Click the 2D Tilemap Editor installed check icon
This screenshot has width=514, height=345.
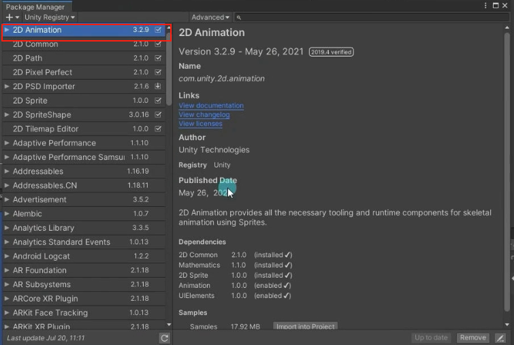(158, 129)
